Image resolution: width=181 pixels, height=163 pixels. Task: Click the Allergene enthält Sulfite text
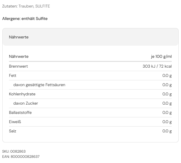point(25,18)
